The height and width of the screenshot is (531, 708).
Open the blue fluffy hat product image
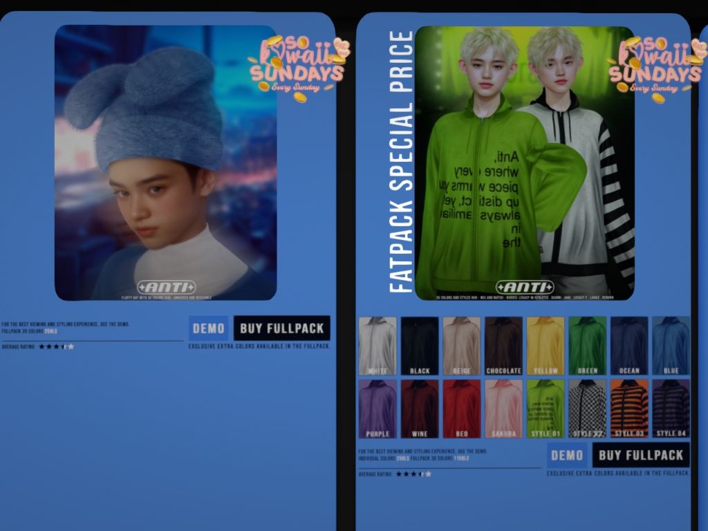166,162
